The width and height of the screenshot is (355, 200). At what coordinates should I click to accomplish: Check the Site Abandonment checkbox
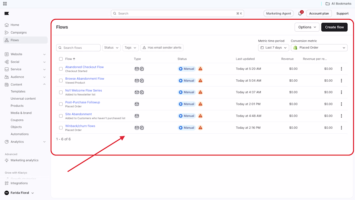(x=61, y=116)
